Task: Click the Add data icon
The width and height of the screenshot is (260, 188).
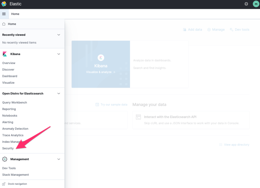Action: coord(184,30)
